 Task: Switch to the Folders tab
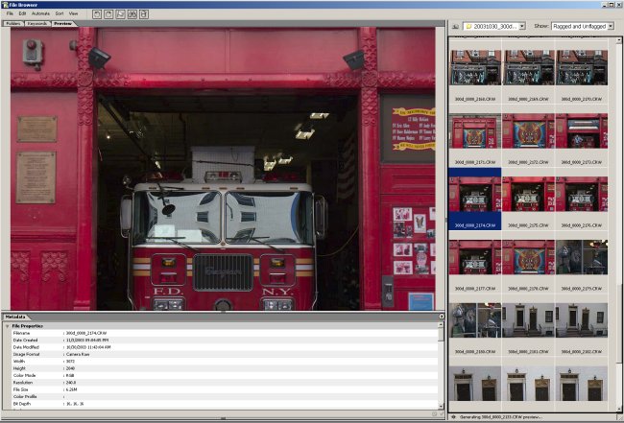pyautogui.click(x=13, y=23)
